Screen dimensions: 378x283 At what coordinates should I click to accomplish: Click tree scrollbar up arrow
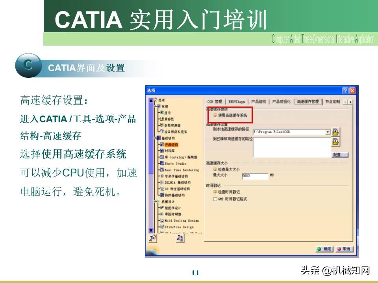151,100
